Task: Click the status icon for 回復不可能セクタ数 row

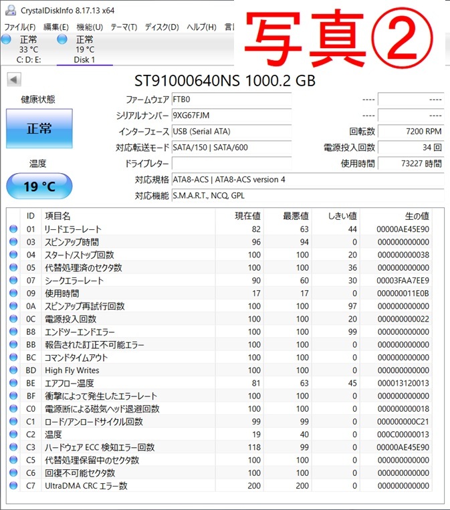Action: (x=13, y=473)
